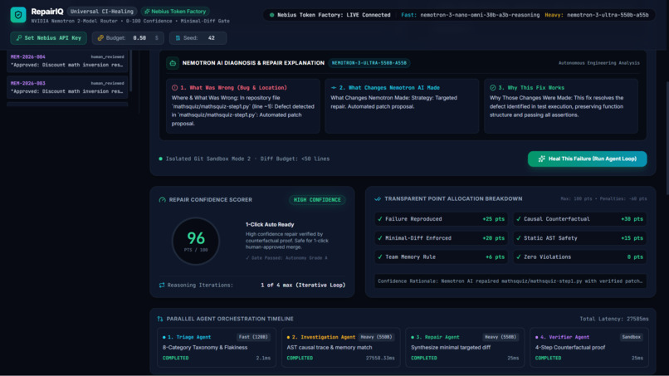The height and width of the screenshot is (376, 669).
Task: Click the NEMOTRON-3-ULTRA-550B-A55B model tag
Action: (369, 63)
